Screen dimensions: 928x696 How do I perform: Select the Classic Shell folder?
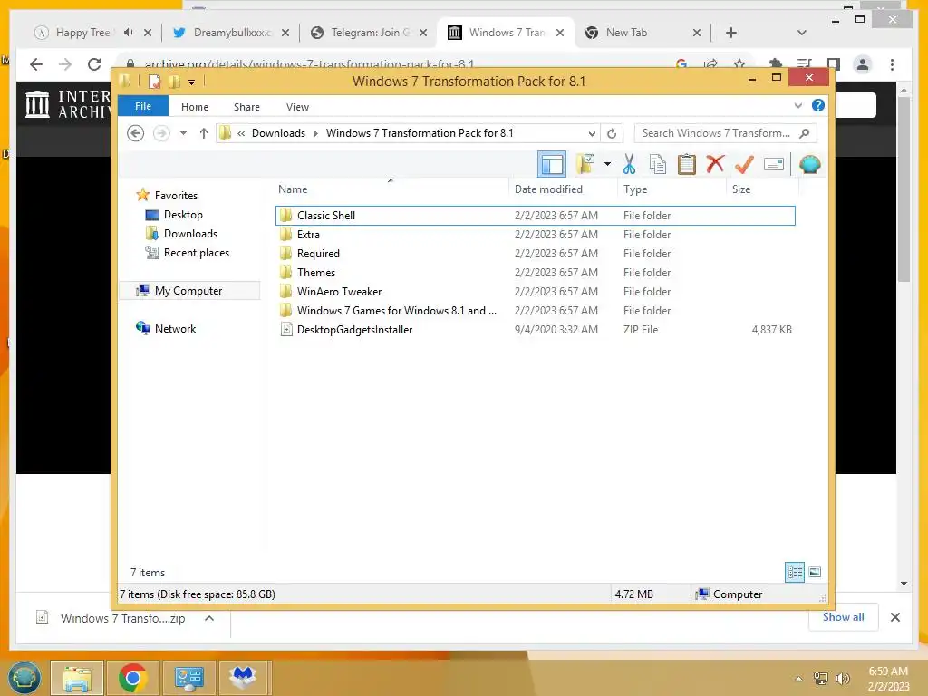535,216
